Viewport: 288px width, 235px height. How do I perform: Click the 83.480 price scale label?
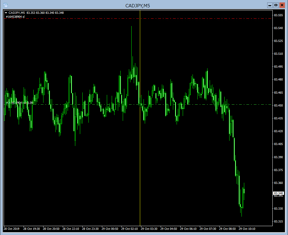click(x=279, y=80)
